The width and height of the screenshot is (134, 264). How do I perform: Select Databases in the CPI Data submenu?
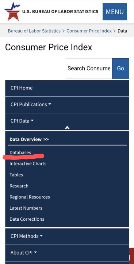click(x=20, y=153)
